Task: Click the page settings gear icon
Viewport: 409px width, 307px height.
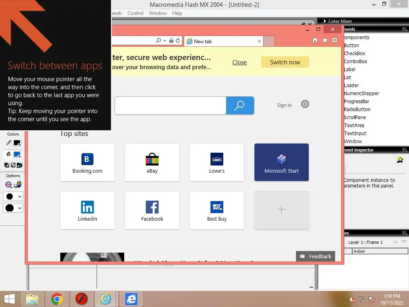Action: (305, 104)
